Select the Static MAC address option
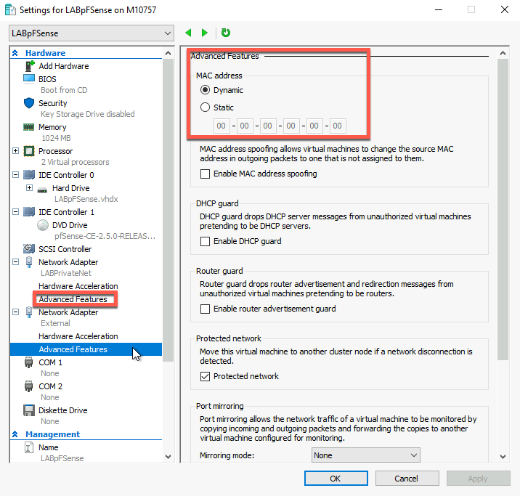Viewport: 520px width, 496px height. coord(205,107)
